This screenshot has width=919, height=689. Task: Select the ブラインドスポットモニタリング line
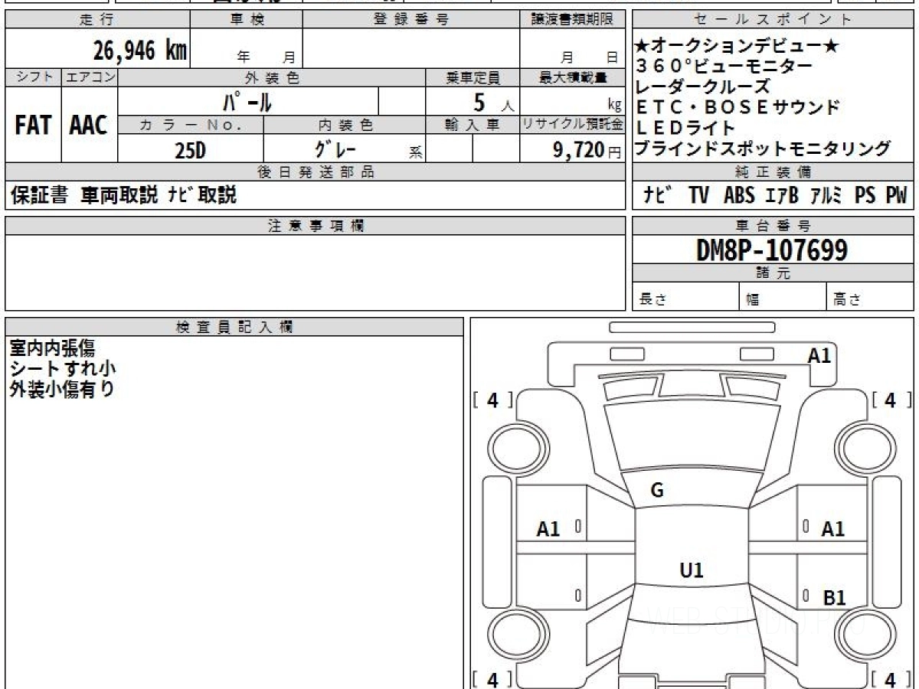[x=764, y=149]
